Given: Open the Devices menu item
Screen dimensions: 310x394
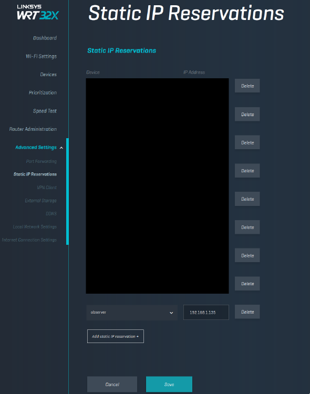Looking at the screenshot, I should pyautogui.click(x=48, y=75).
